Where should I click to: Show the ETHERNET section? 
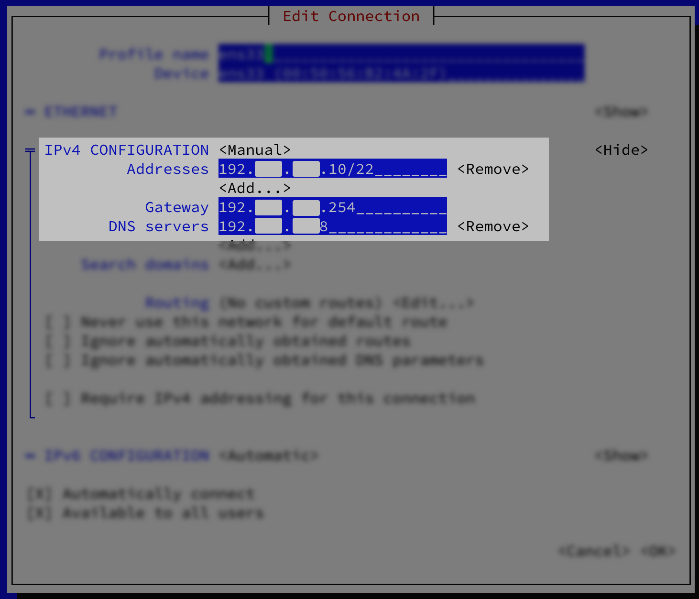[621, 112]
